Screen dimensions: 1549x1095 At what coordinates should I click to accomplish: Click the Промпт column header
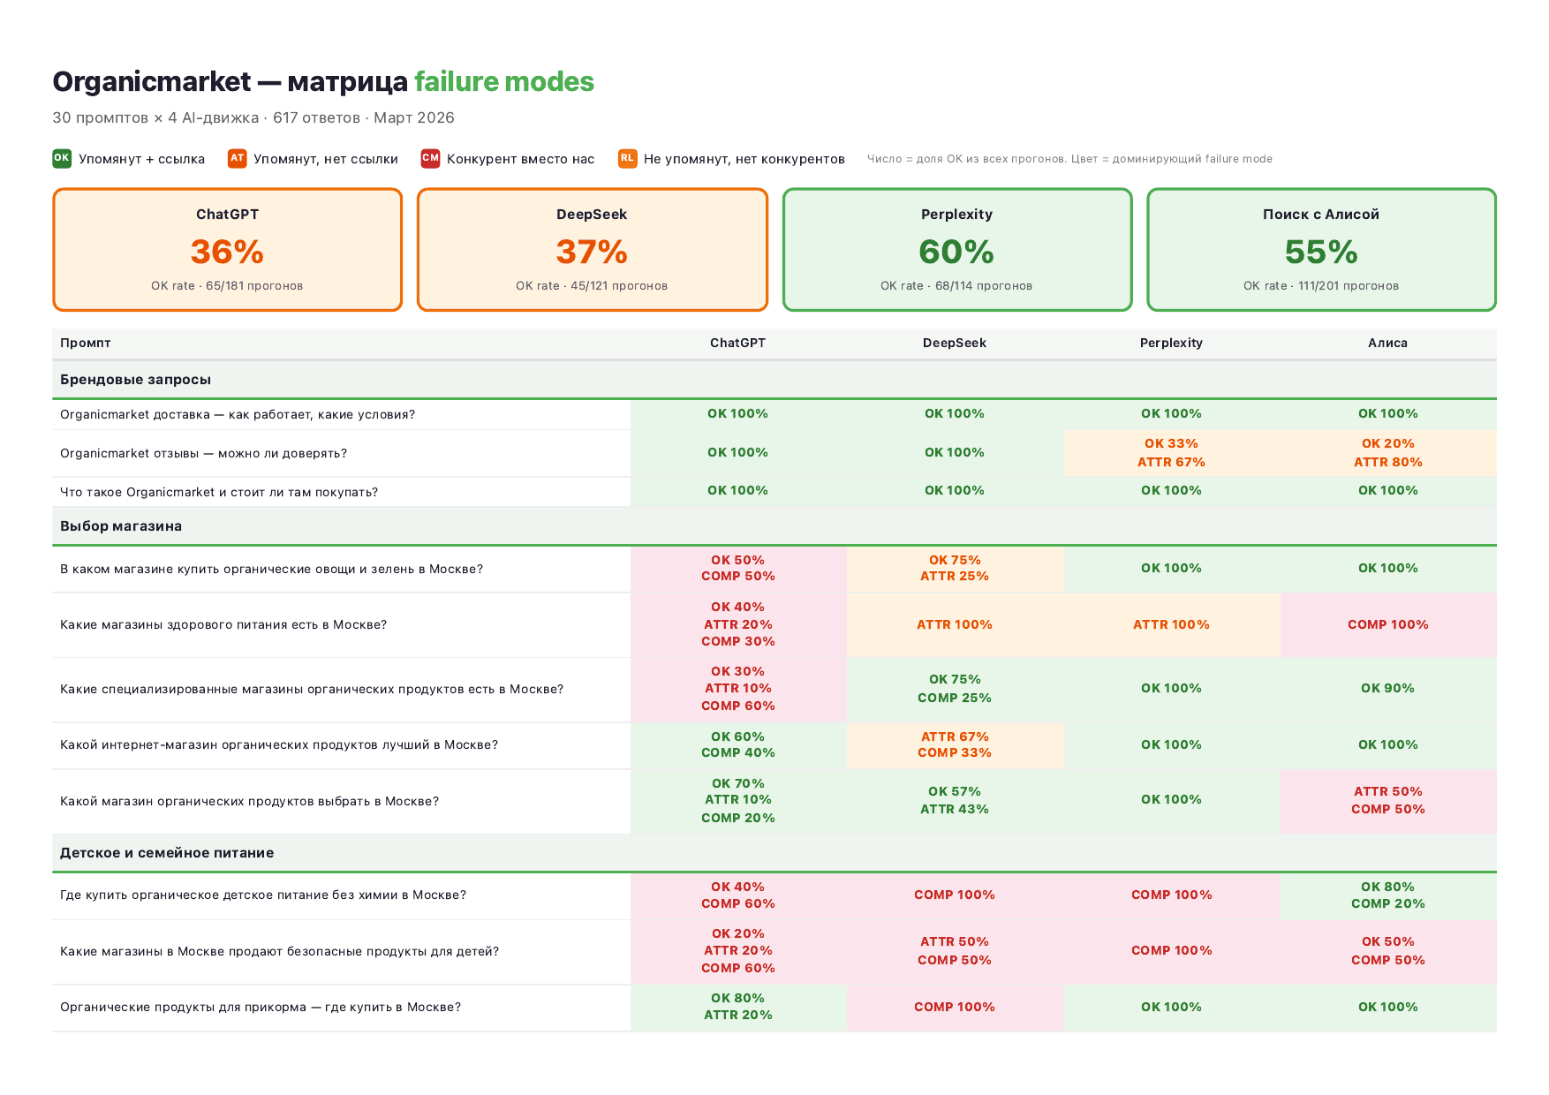point(86,343)
